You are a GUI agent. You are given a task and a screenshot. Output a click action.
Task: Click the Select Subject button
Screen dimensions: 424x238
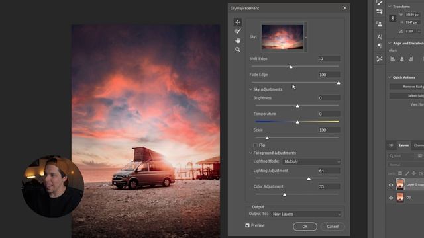click(x=406, y=96)
